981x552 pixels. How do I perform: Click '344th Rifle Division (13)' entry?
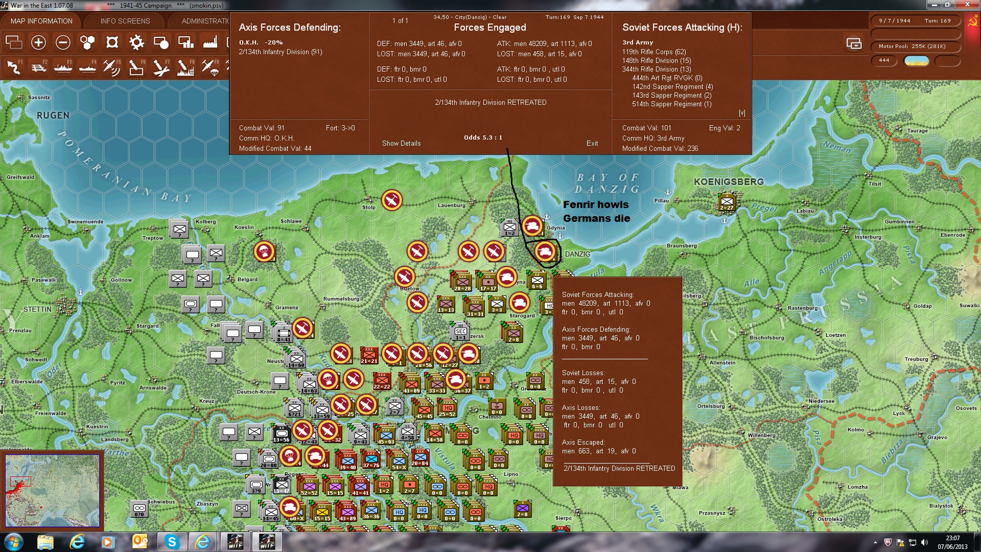(x=657, y=69)
